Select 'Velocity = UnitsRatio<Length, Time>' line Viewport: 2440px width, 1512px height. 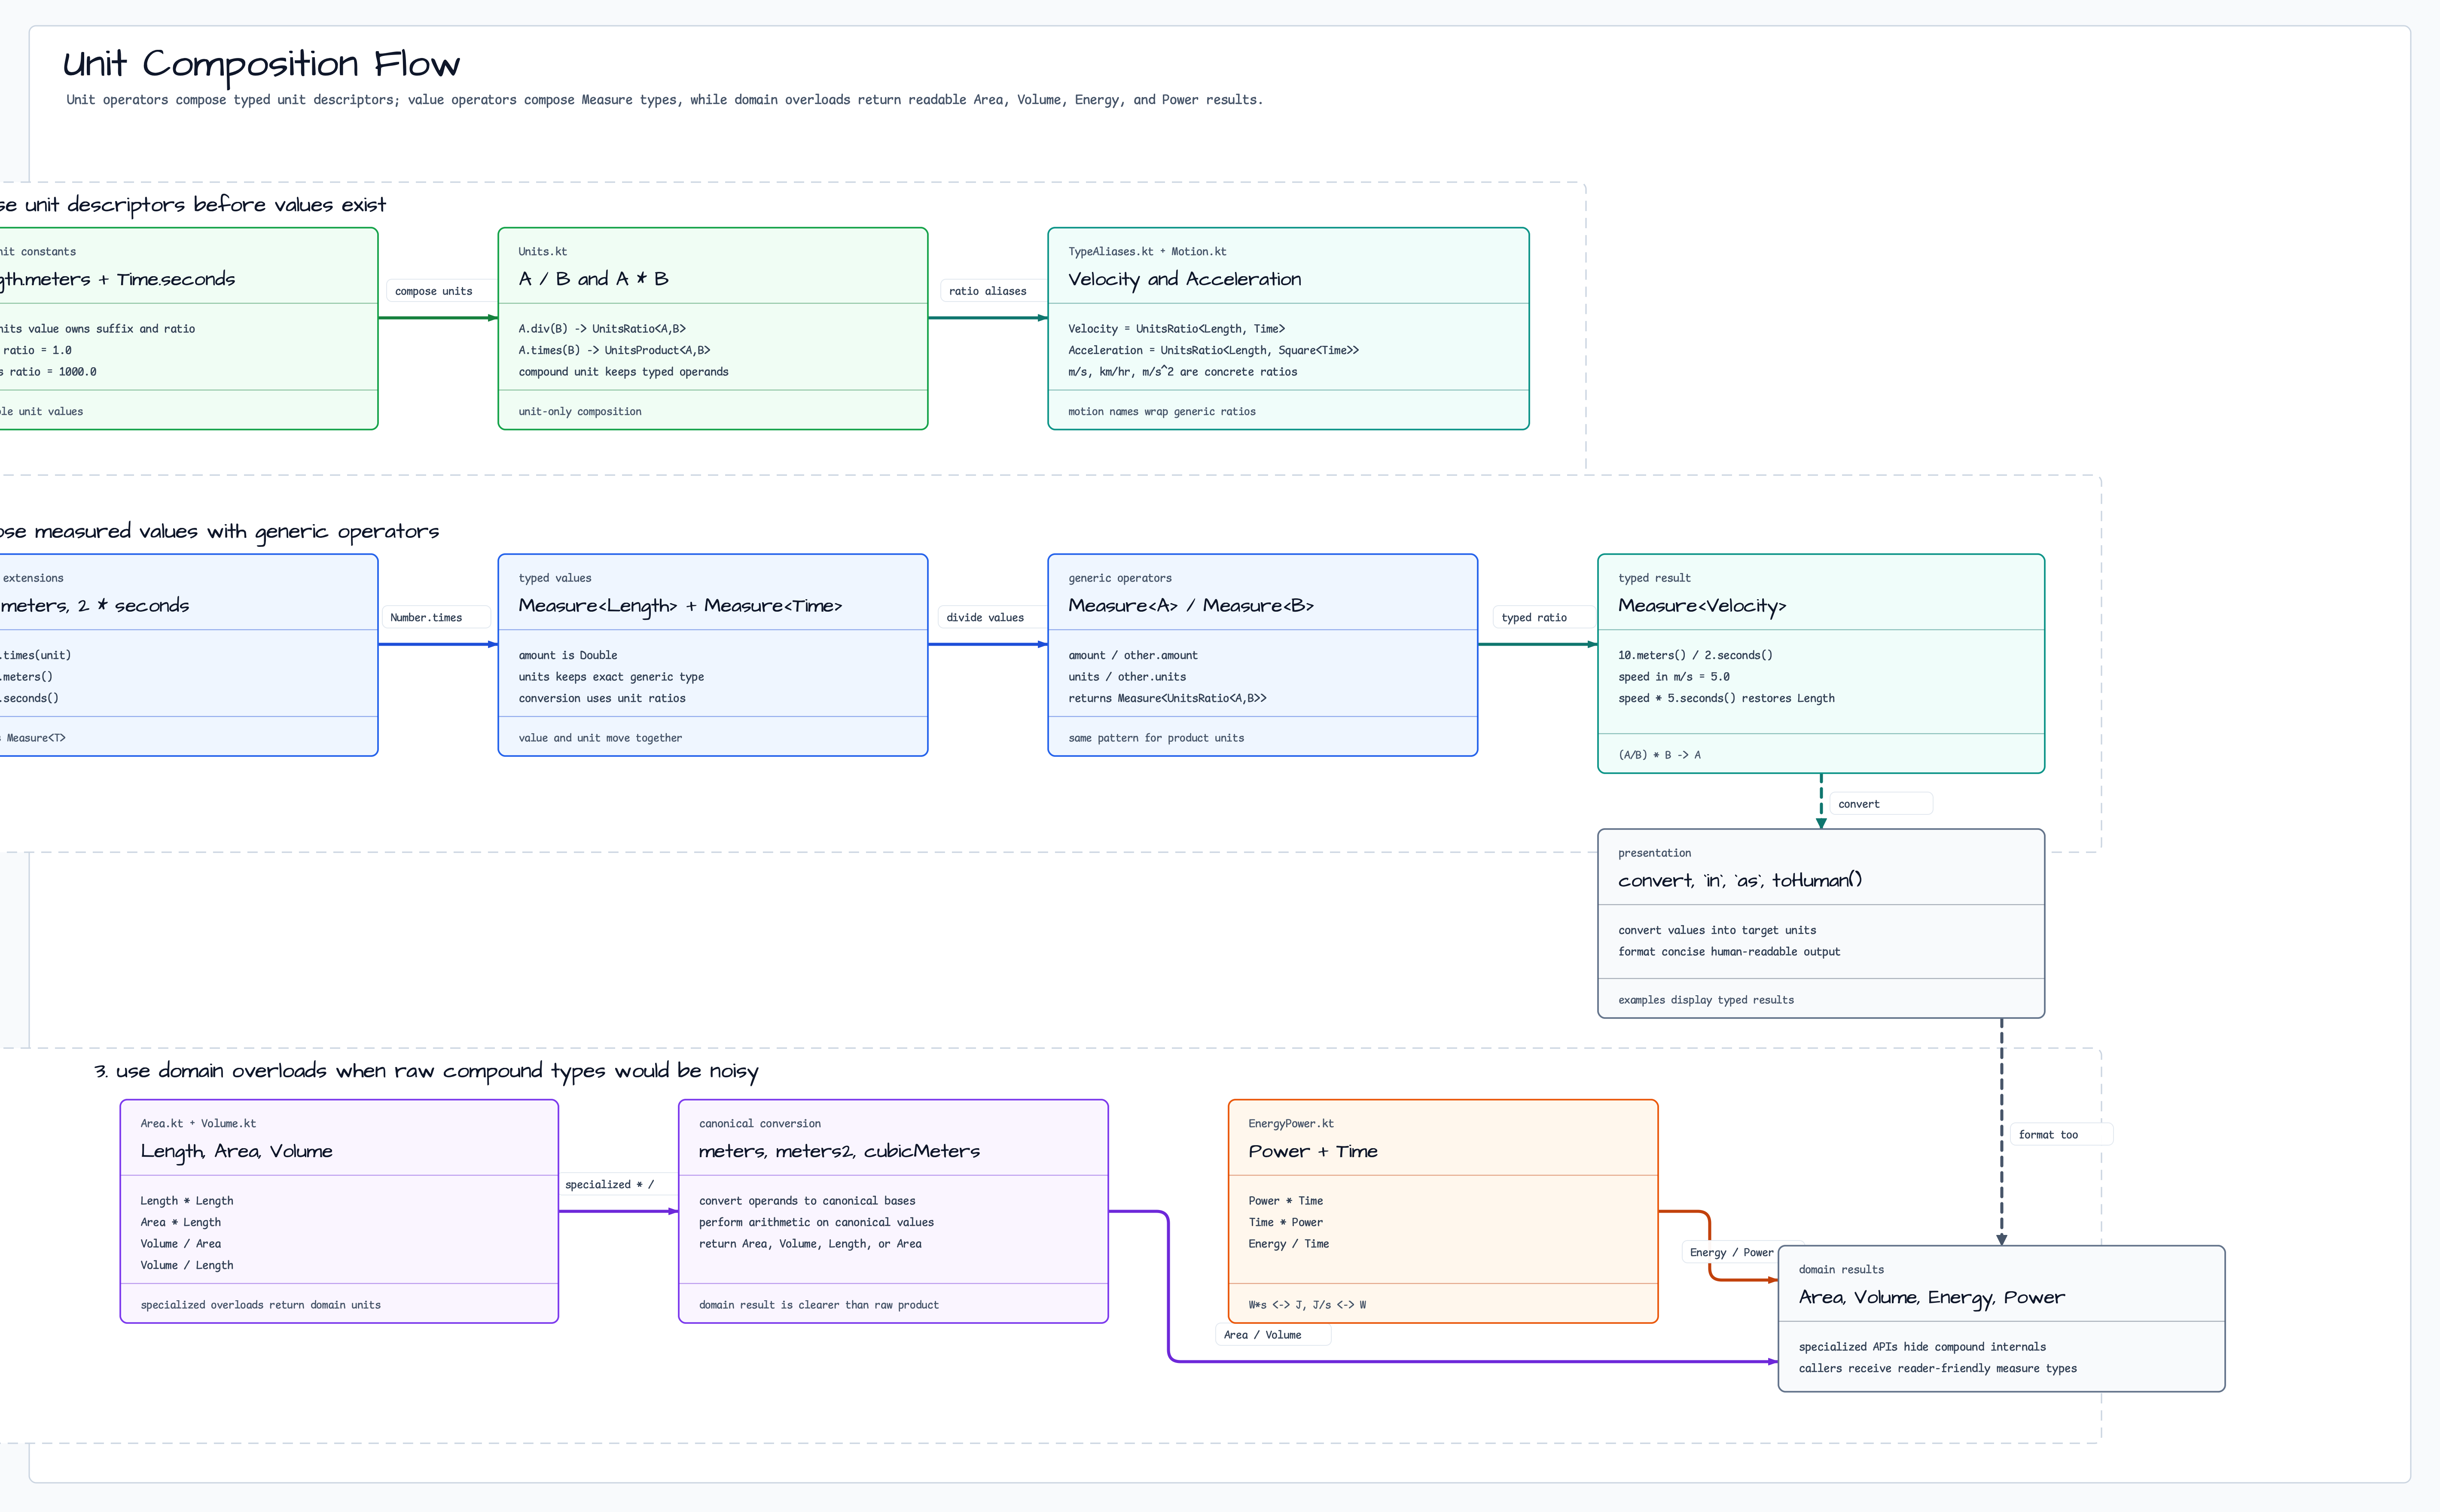pyautogui.click(x=1176, y=329)
